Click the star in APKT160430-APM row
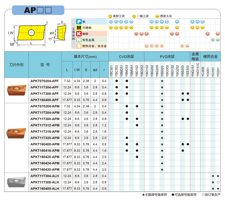 (x=162, y=170)
